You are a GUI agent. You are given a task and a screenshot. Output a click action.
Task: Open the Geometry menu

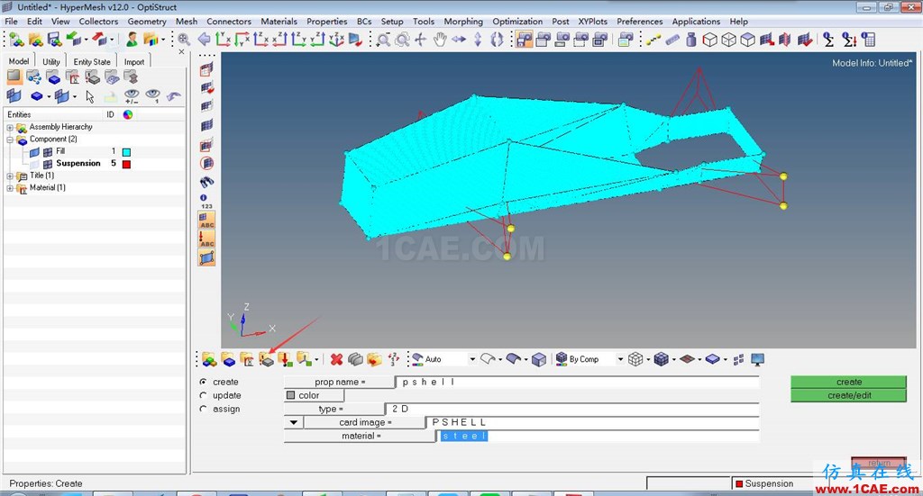[x=147, y=22]
